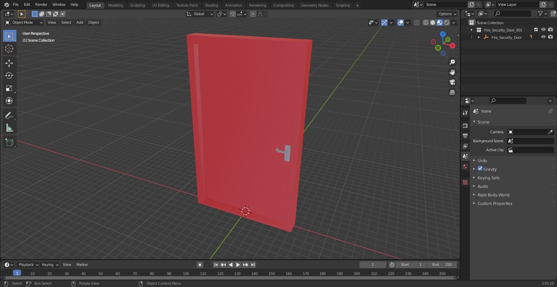Toggle the Gravity checkbox
The height and width of the screenshot is (287, 557).
point(480,169)
